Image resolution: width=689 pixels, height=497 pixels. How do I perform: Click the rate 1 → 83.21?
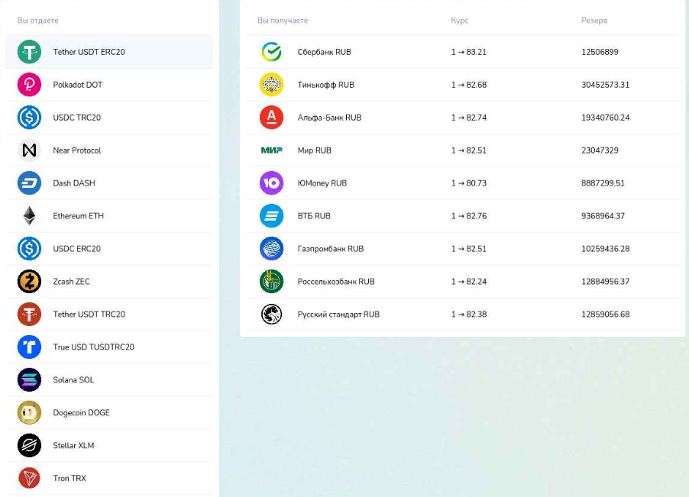469,52
